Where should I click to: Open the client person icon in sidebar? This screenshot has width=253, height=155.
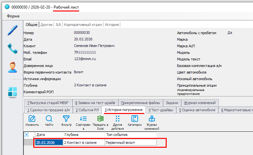click(x=12, y=67)
